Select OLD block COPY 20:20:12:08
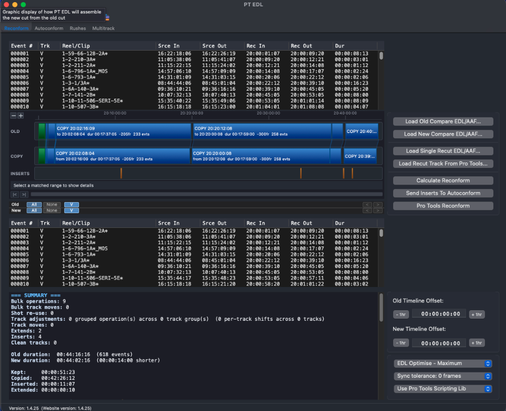The height and width of the screenshot is (411, 506). coord(262,131)
